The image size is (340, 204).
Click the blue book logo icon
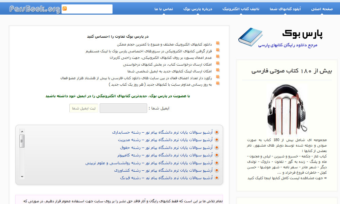click(251, 37)
